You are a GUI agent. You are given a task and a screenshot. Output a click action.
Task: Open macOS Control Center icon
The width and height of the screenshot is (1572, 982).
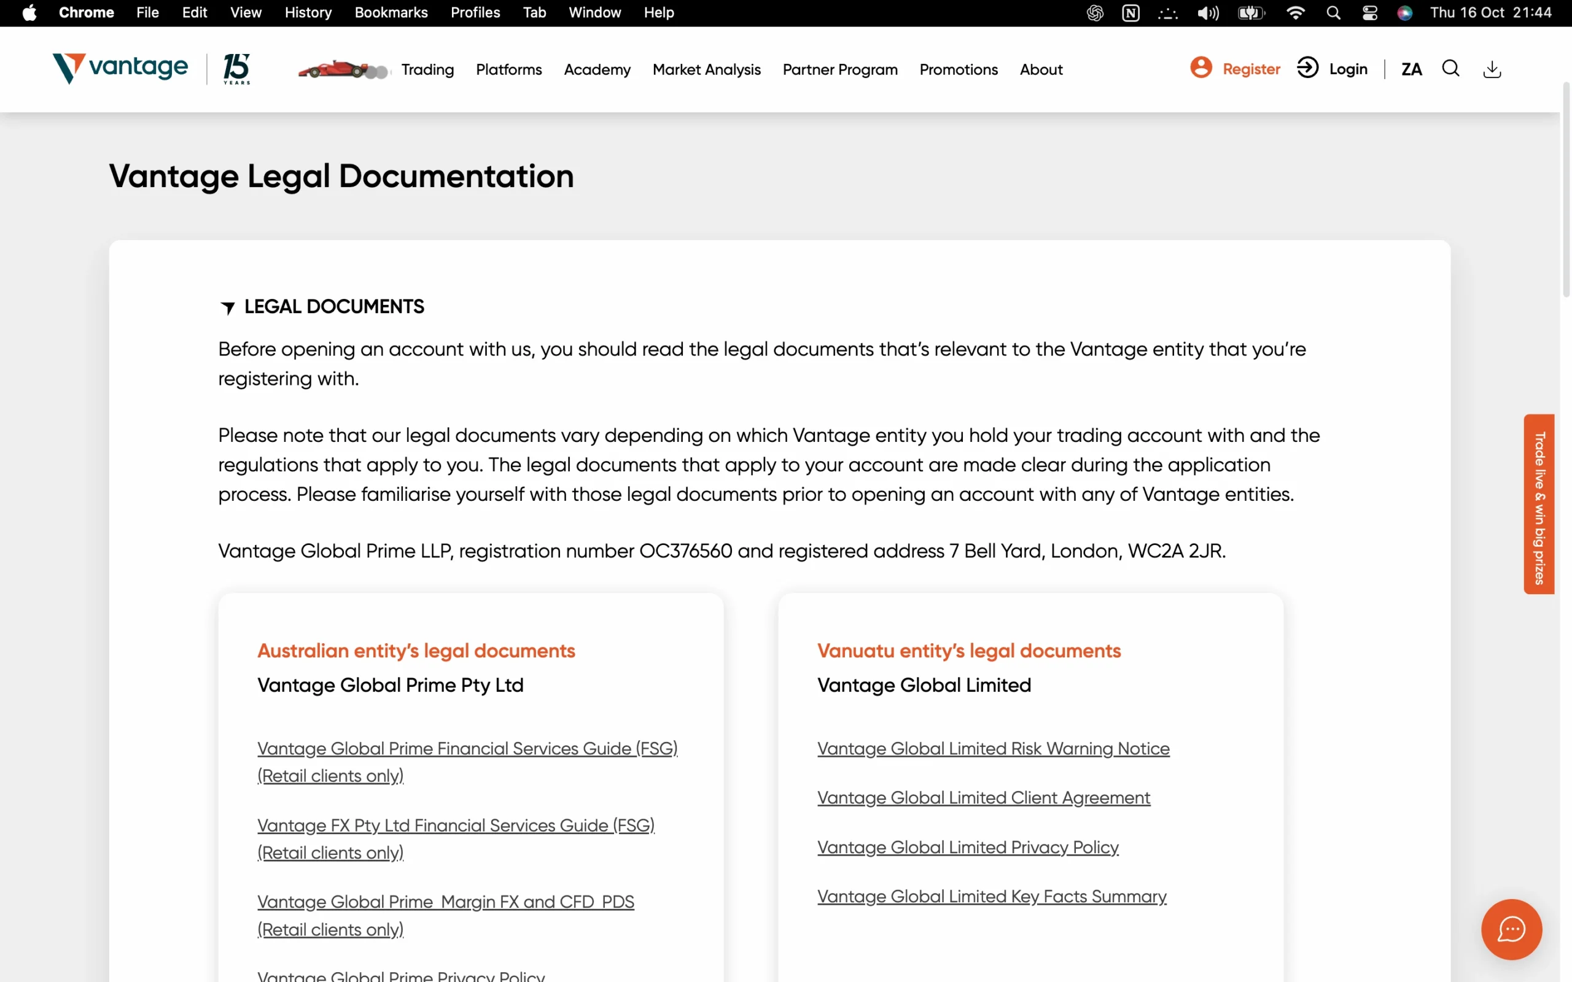pyautogui.click(x=1369, y=13)
